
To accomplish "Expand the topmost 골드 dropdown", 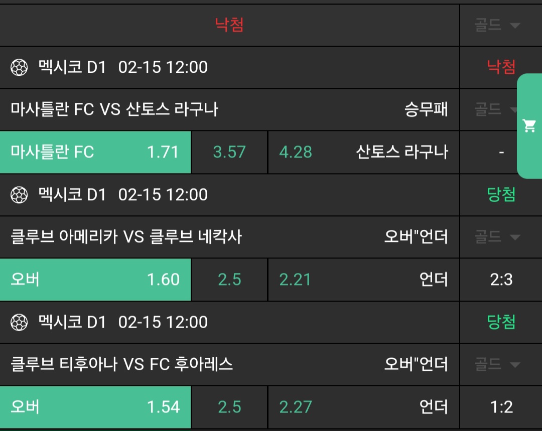I will [x=497, y=25].
